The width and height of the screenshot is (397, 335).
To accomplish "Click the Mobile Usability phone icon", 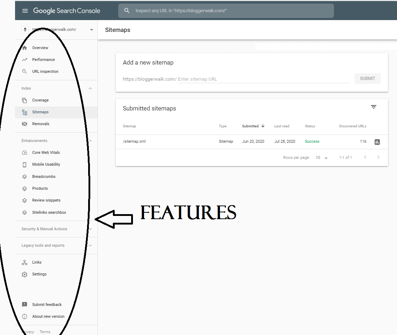I will click(25, 165).
